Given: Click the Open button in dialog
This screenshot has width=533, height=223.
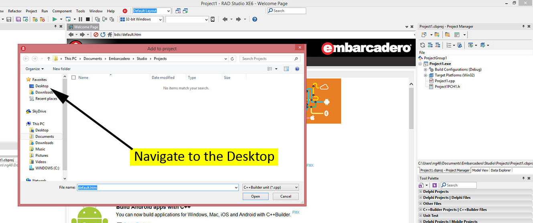Looking at the screenshot, I should click(255, 197).
